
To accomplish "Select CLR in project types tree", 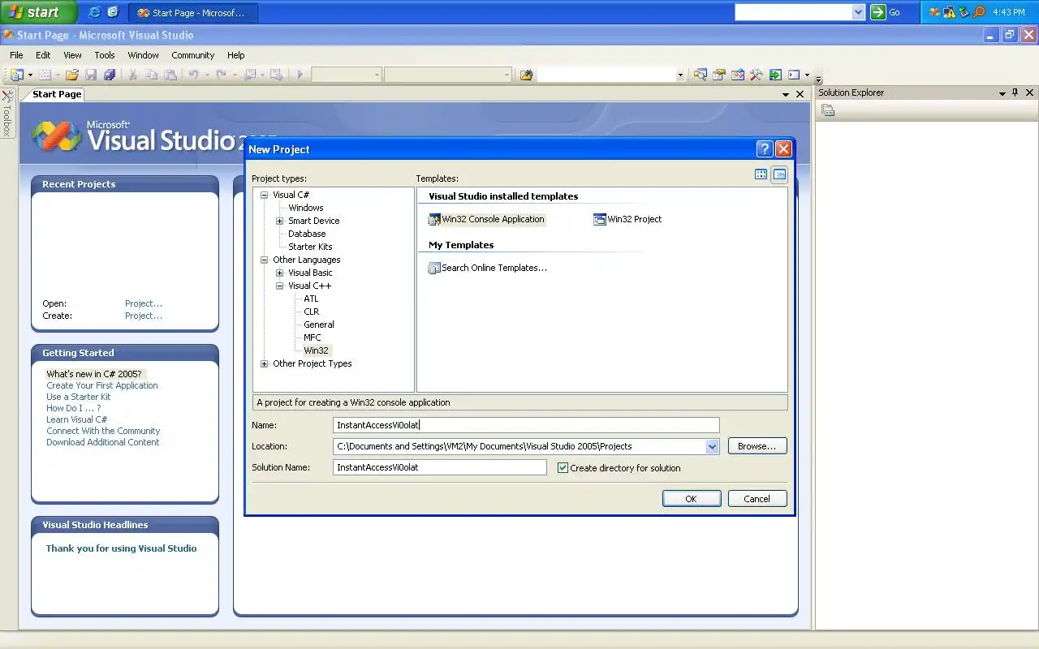I will pos(312,312).
